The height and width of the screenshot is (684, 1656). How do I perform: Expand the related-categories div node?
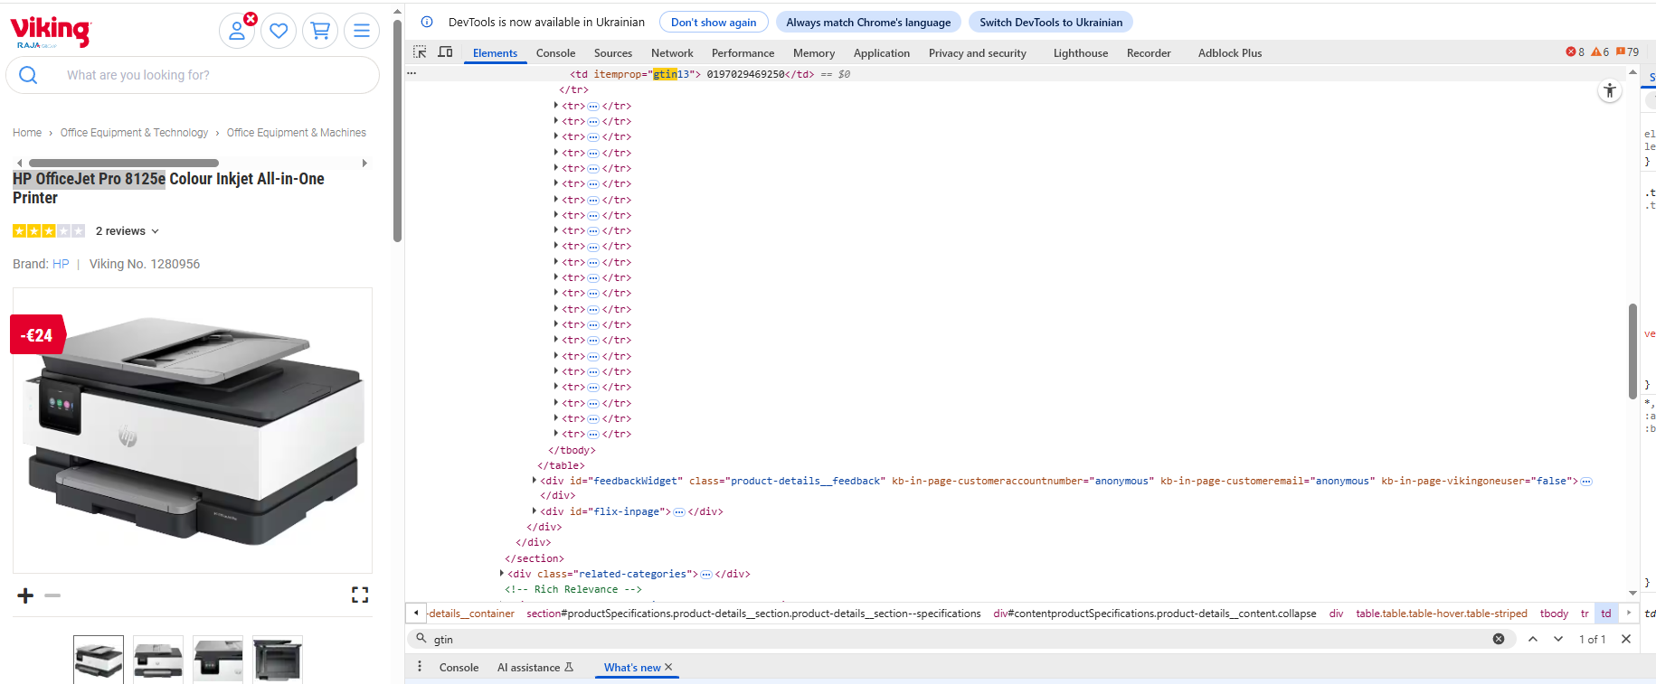click(502, 574)
